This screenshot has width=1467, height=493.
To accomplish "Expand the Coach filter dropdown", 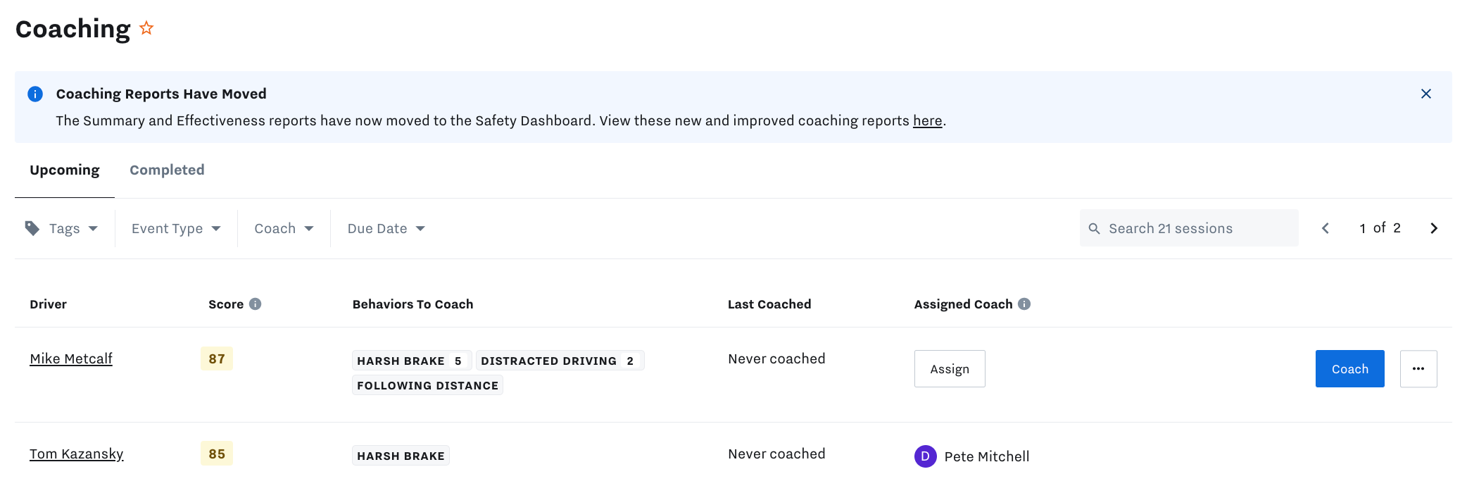I will [x=283, y=227].
